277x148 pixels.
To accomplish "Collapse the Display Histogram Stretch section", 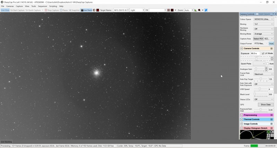I will coord(242,128).
